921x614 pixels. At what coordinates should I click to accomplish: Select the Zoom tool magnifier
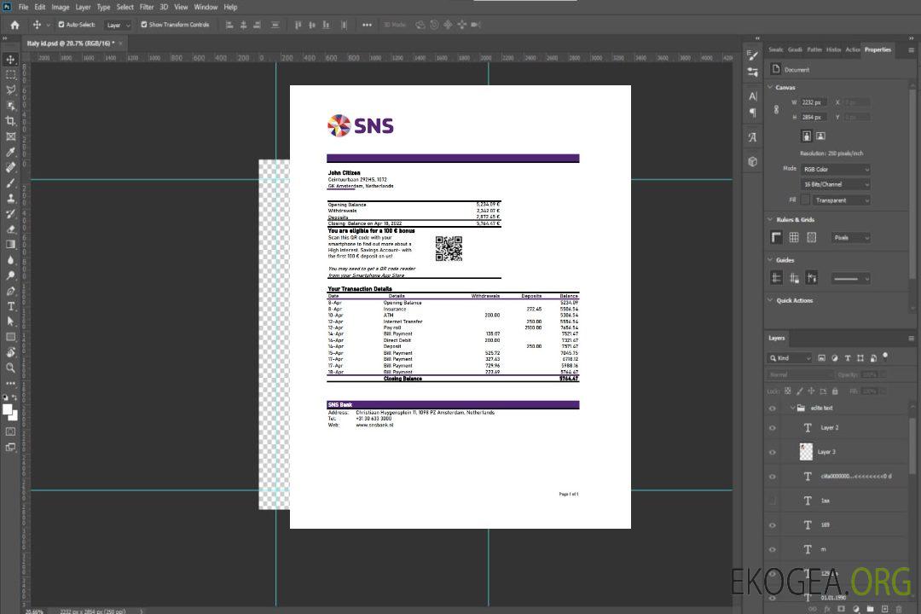tap(11, 368)
